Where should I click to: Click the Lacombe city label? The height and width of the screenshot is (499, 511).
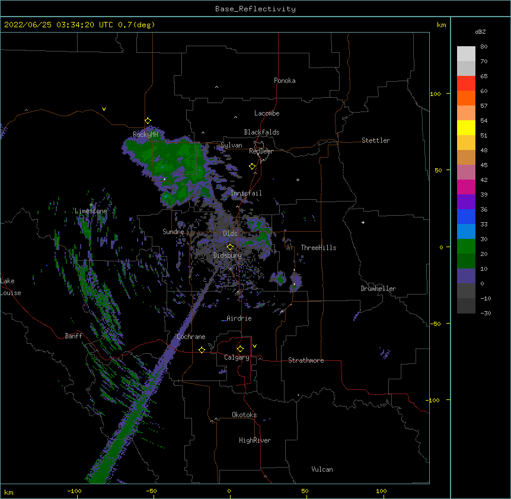point(267,113)
